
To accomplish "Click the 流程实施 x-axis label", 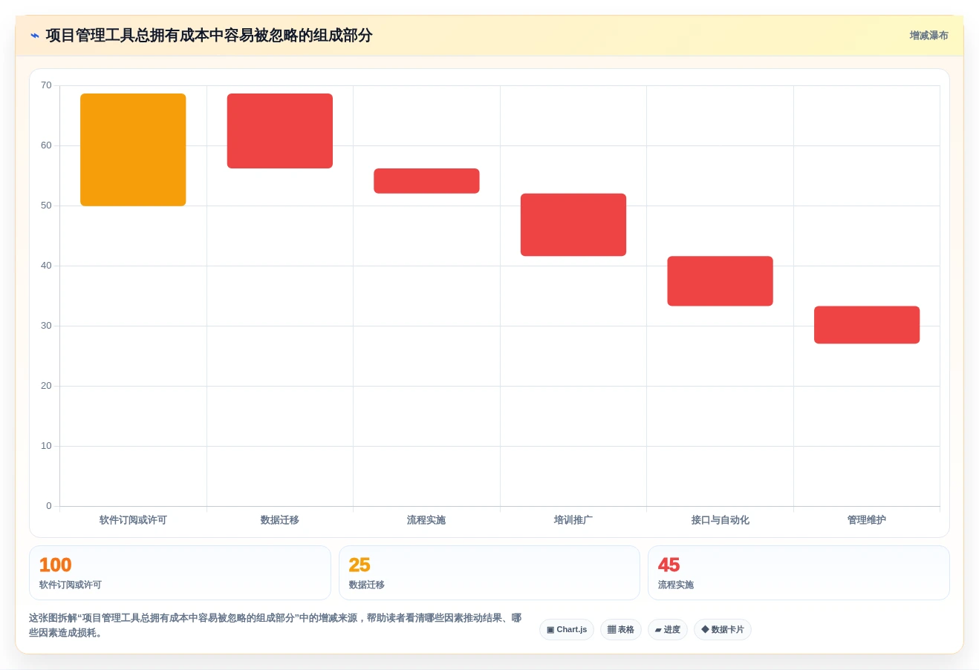I will click(426, 520).
